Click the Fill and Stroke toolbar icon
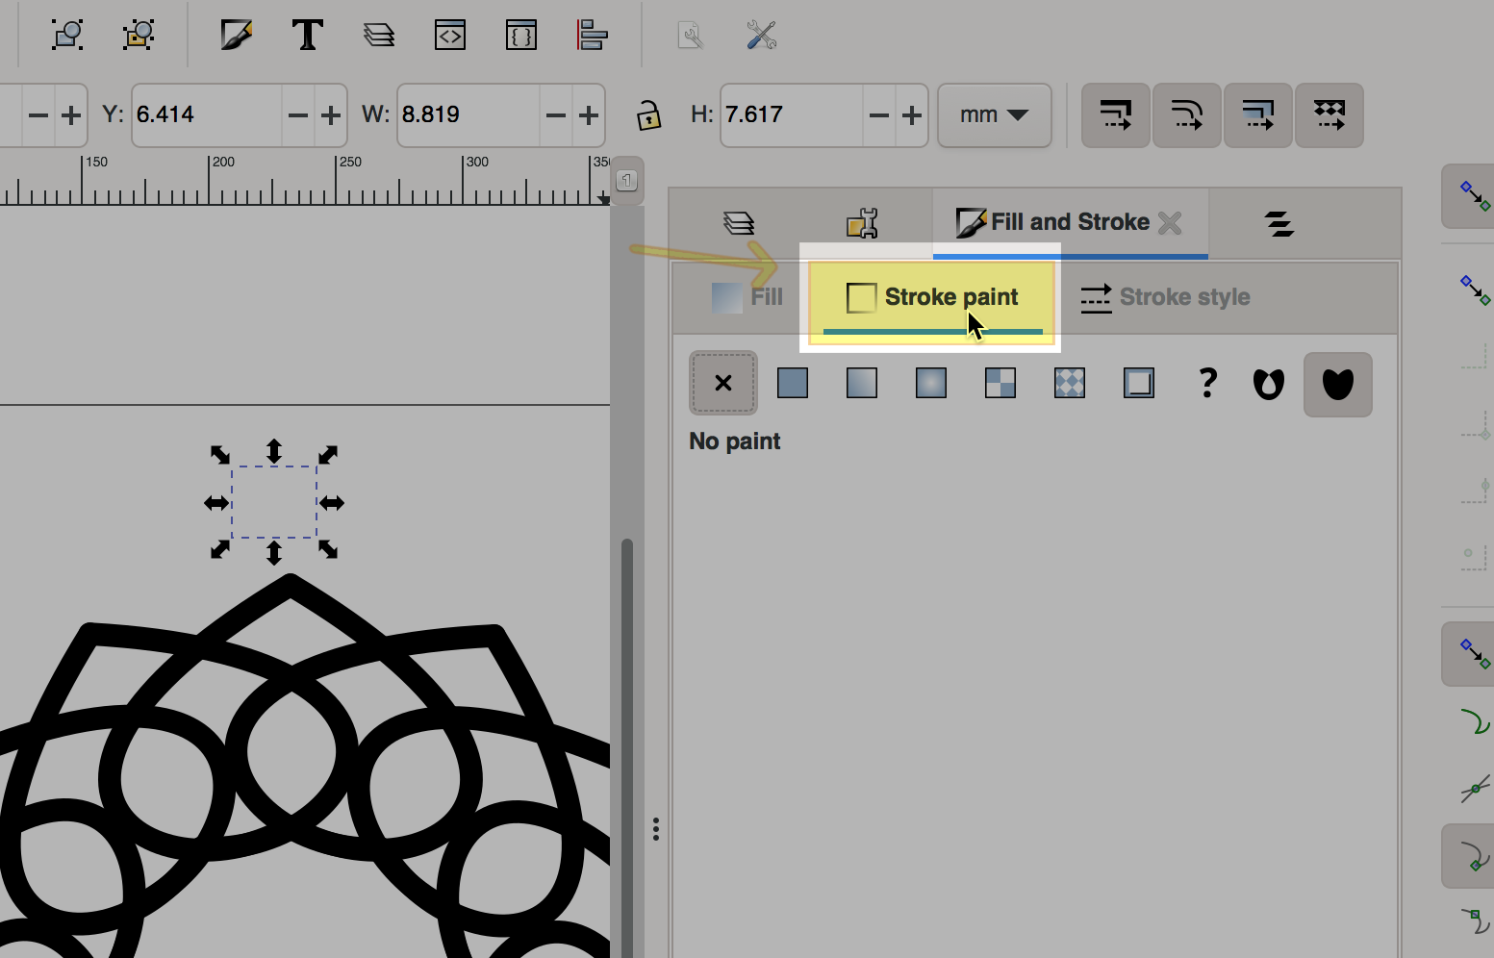Viewport: 1494px width, 958px height. (236, 36)
